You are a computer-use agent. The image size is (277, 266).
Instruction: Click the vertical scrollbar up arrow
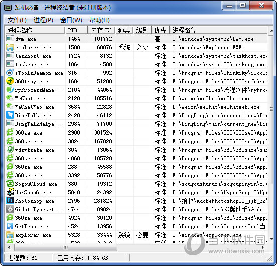coord(271,31)
